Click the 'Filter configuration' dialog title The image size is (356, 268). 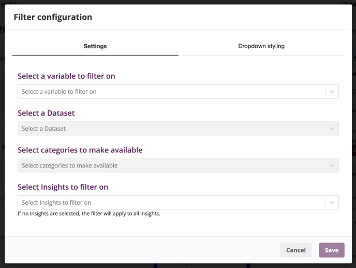point(53,17)
